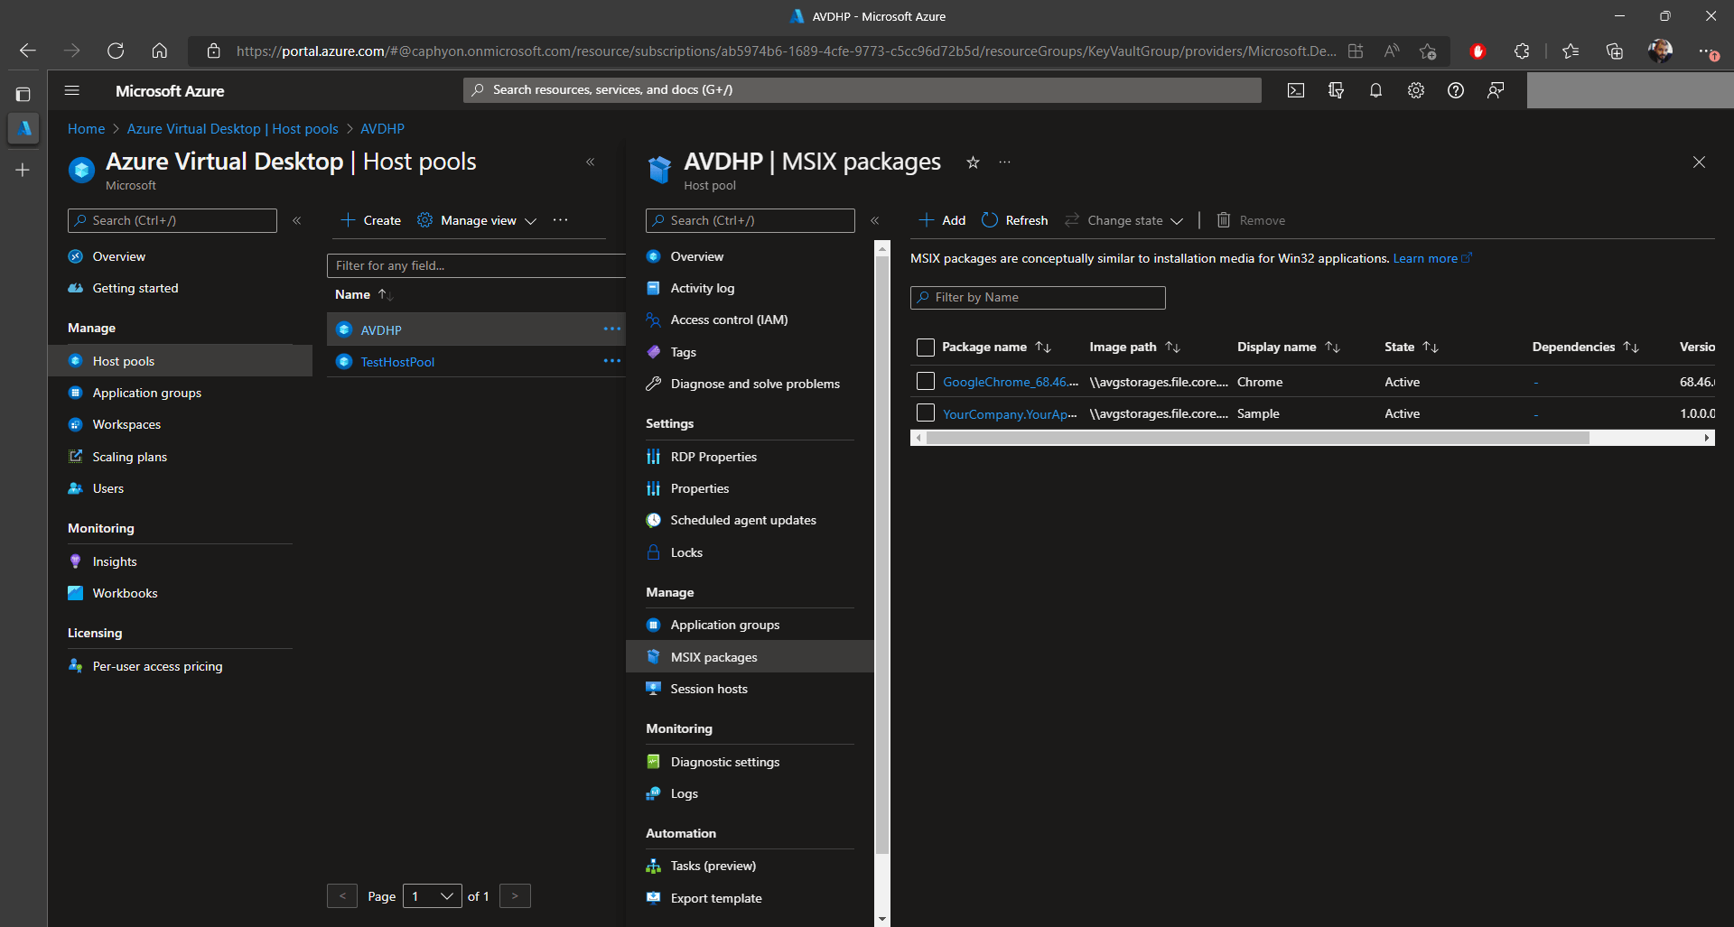Open browser Extensions puzzle icon
The image size is (1734, 927).
click(1522, 51)
